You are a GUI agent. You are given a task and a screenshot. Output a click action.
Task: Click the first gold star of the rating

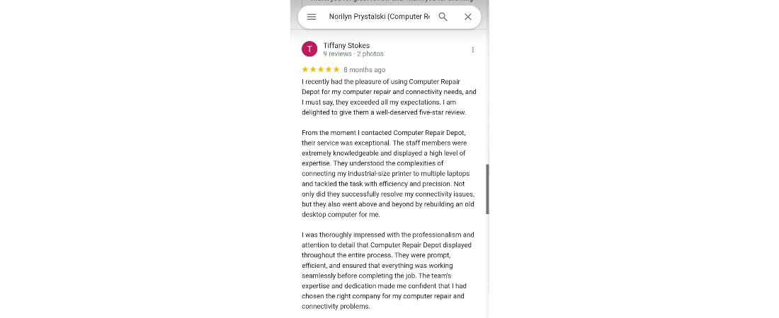point(305,69)
